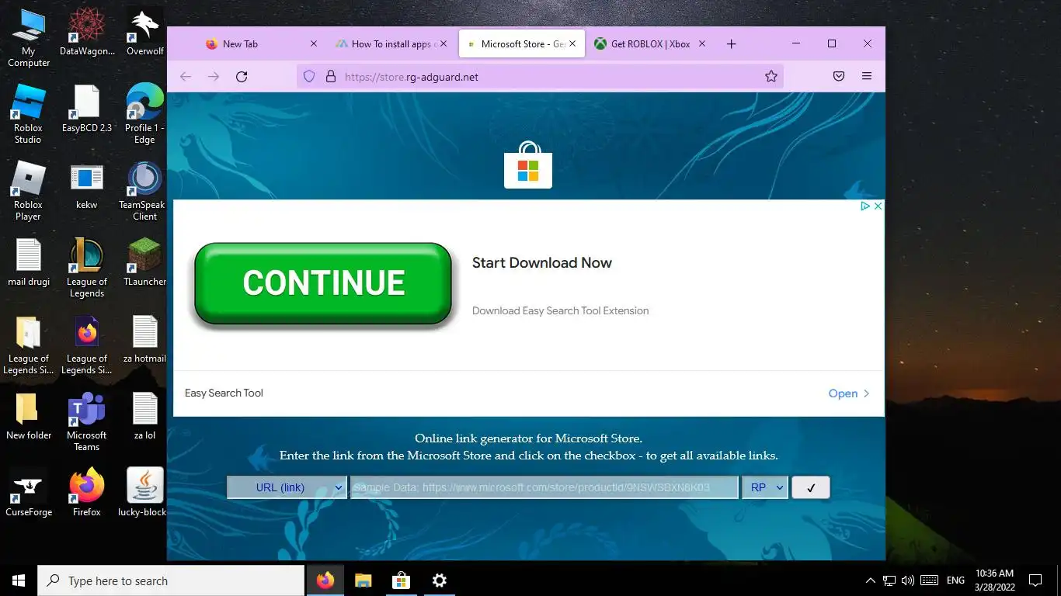
Task: Launch TLauncher Minecraft shortcut
Action: point(144,262)
